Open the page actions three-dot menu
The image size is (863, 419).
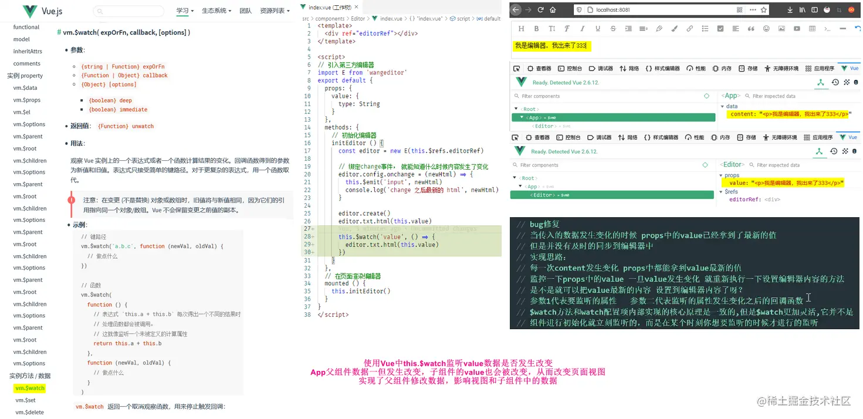[x=753, y=10]
